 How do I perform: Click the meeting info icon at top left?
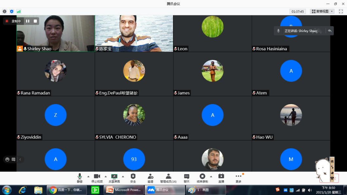coord(5,11)
